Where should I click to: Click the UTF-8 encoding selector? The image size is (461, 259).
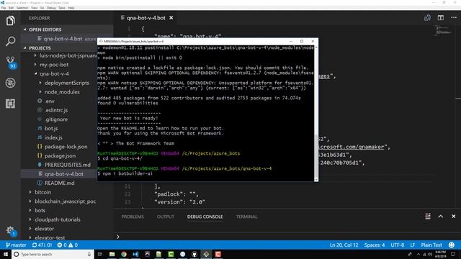pyautogui.click(x=397, y=245)
